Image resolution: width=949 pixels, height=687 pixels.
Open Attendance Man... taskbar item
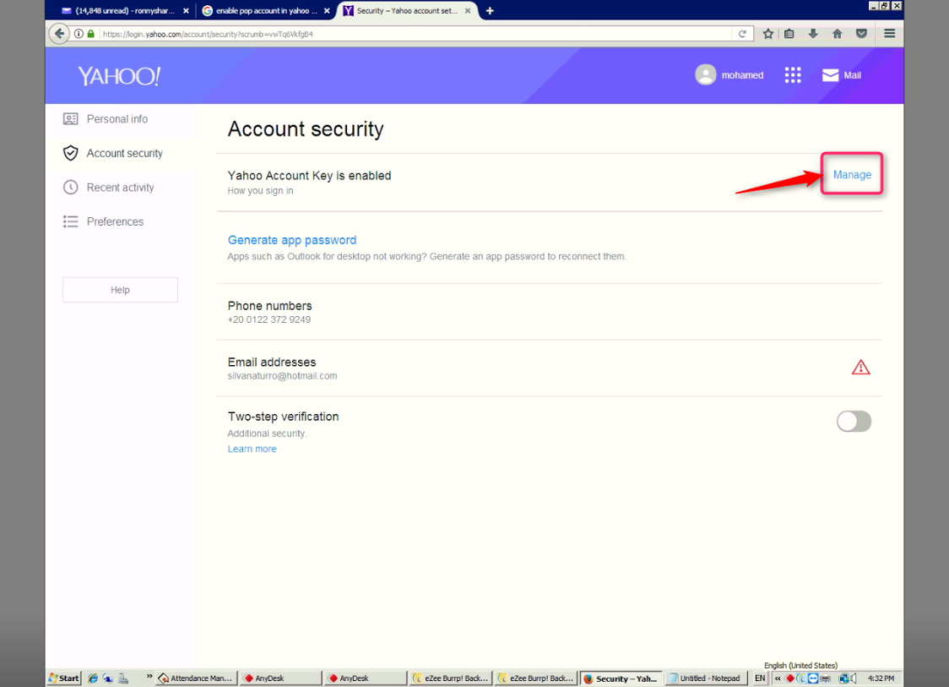pos(196,679)
